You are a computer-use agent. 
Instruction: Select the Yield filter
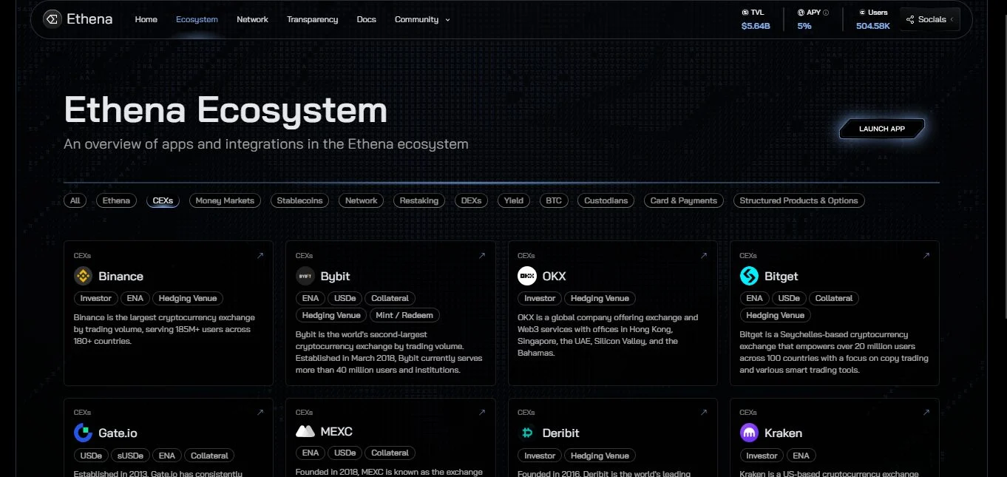(x=514, y=200)
